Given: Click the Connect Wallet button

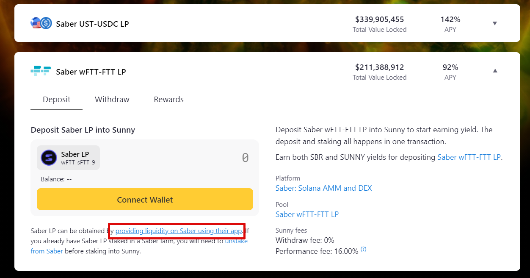Looking at the screenshot, I should click(145, 200).
